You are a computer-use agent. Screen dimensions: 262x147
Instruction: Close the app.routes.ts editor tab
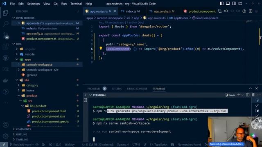115,11
